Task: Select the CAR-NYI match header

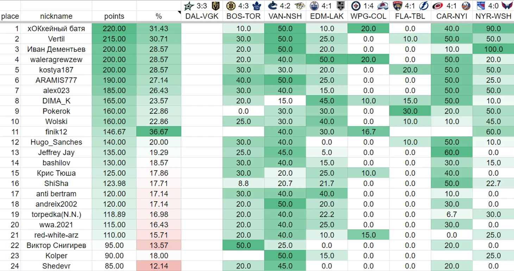Action: pyautogui.click(x=452, y=16)
